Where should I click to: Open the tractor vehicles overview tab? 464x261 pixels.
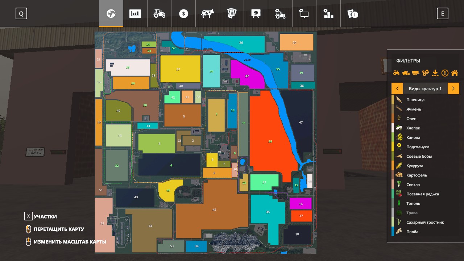pos(159,14)
